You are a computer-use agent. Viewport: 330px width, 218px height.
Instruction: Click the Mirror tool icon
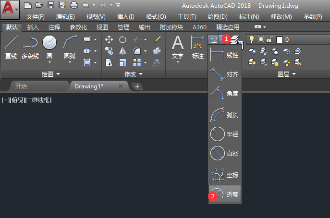click(x=122, y=51)
